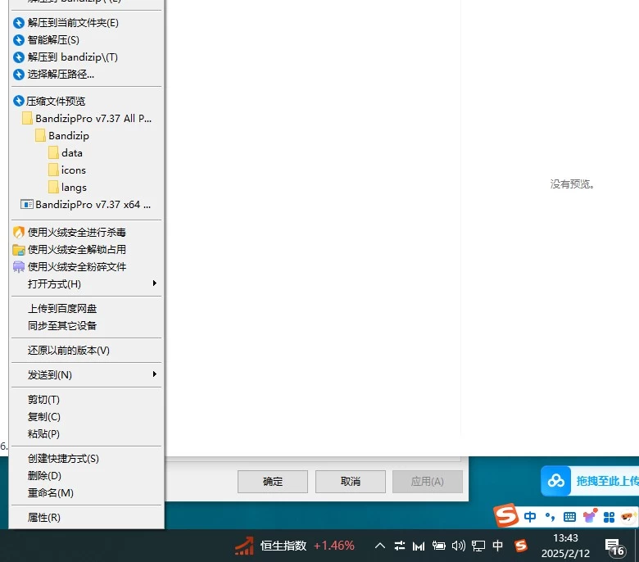Open the Sogou toolbox grid icon
Screen dimensions: 639x562
click(x=609, y=517)
